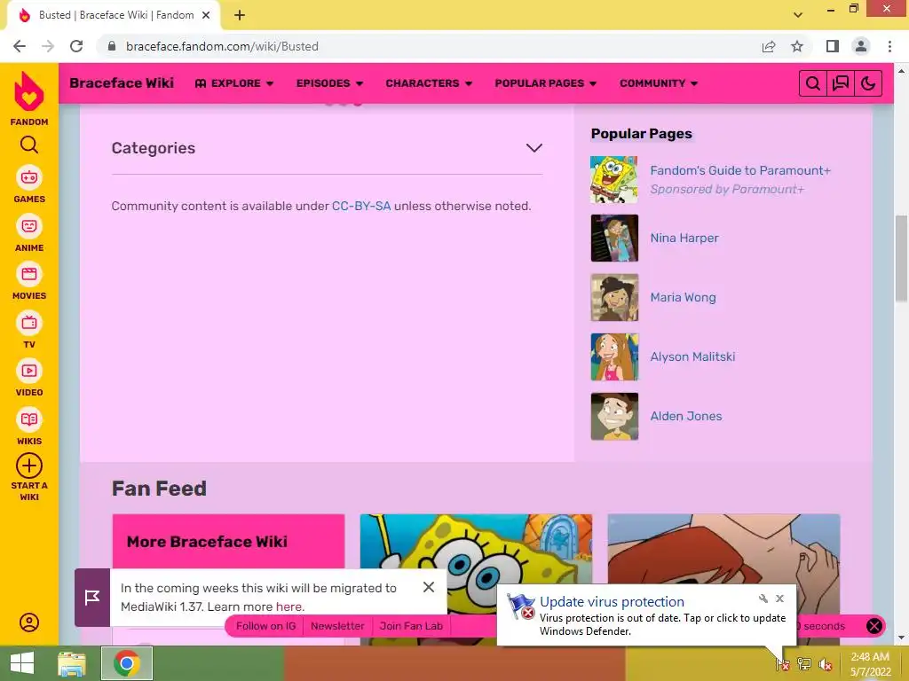This screenshot has width=909, height=681.
Task: Click the sidebar search magnifier icon
Action: point(29,145)
